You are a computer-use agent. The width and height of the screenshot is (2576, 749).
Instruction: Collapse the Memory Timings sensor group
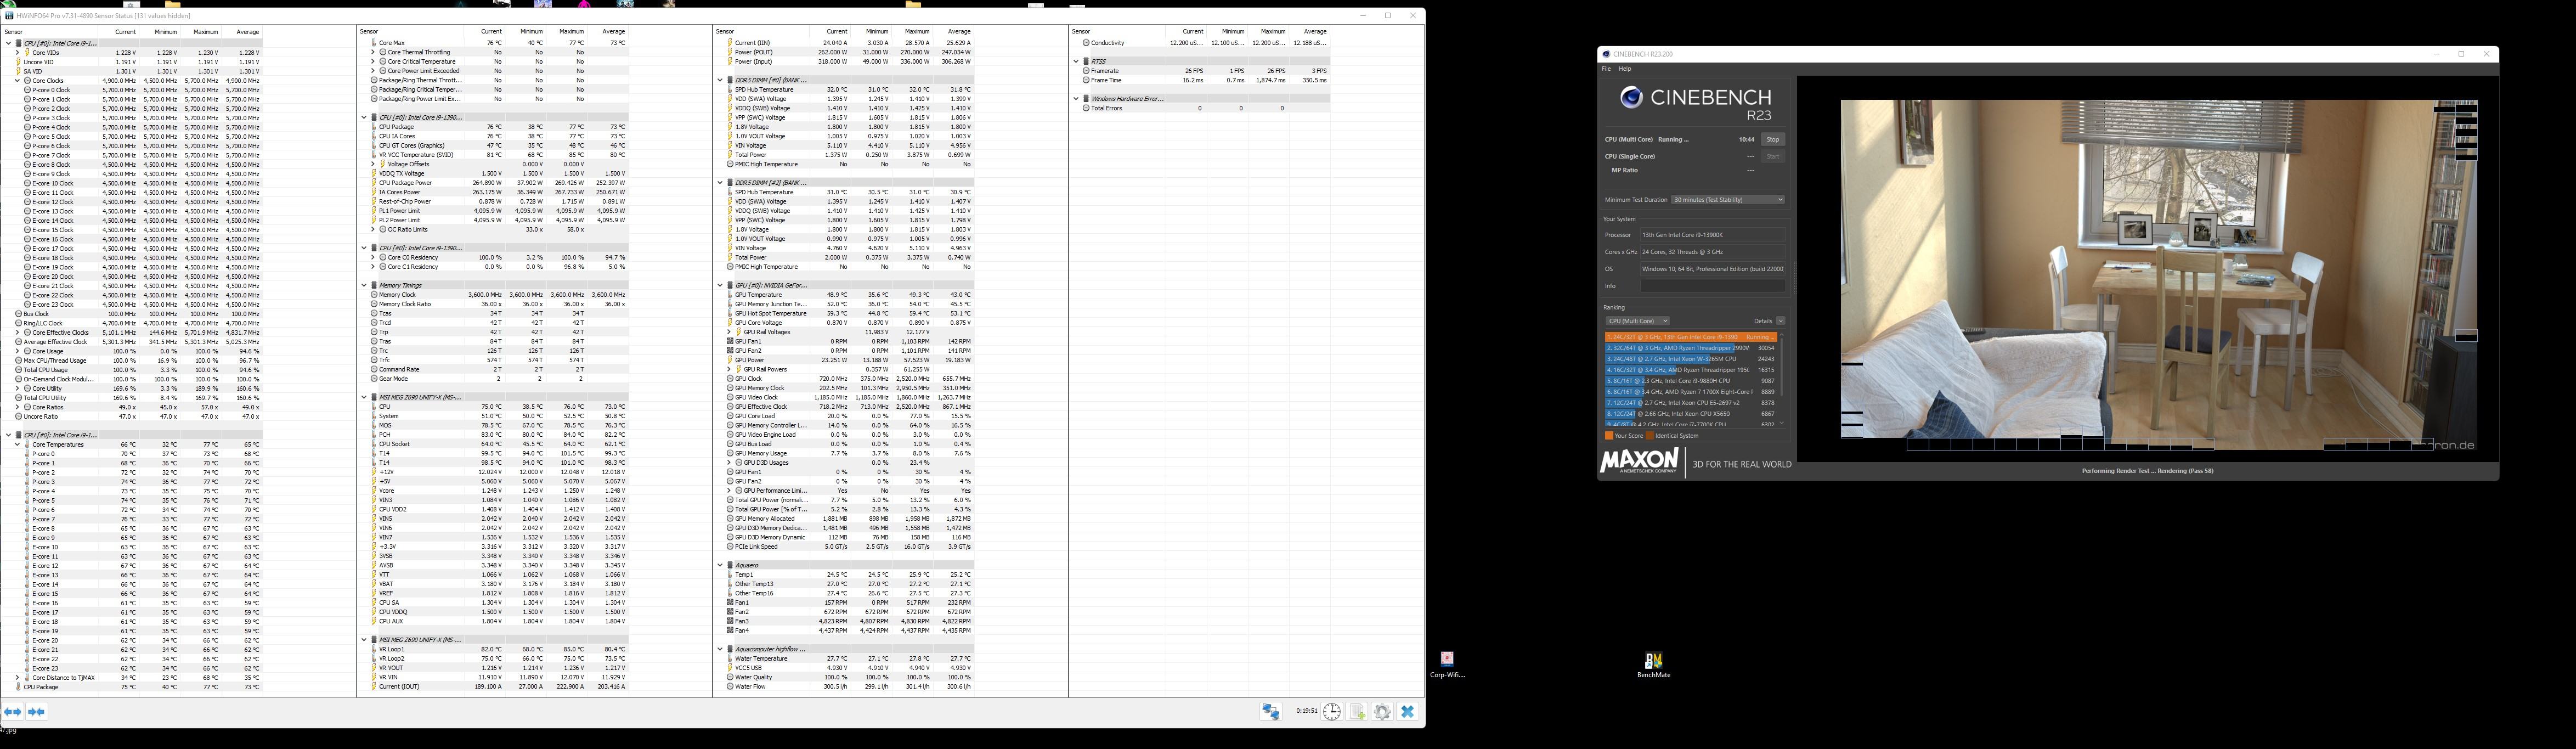click(x=364, y=285)
